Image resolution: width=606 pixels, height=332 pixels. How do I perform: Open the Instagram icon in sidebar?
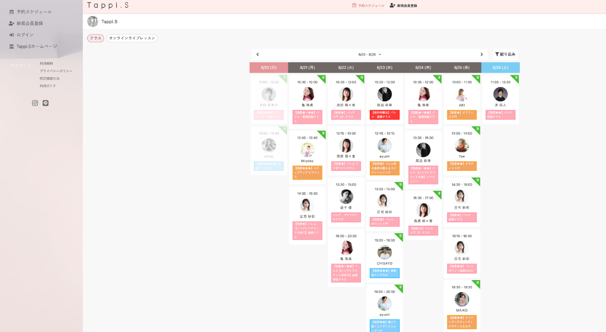point(35,103)
